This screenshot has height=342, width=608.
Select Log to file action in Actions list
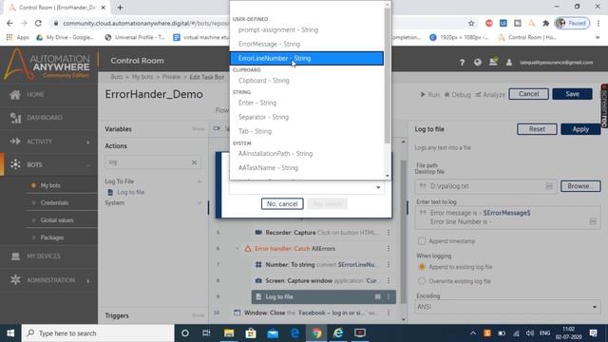click(131, 192)
